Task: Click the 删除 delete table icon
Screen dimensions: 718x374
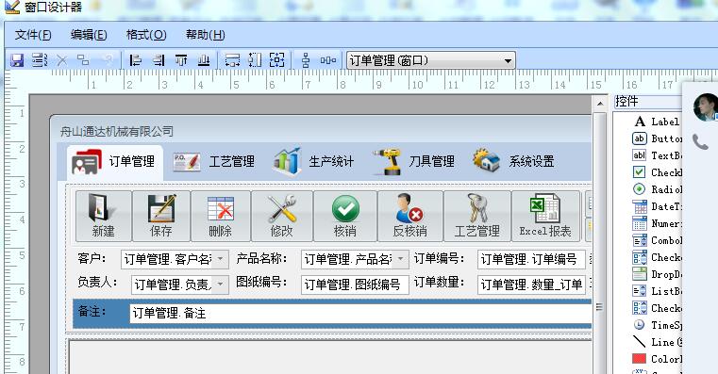Action: 220,216
